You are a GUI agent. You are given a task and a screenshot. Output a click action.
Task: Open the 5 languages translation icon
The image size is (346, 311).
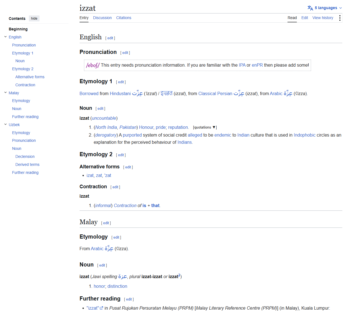coord(310,8)
